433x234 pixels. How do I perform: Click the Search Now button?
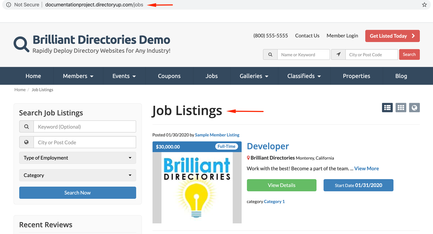(x=78, y=193)
